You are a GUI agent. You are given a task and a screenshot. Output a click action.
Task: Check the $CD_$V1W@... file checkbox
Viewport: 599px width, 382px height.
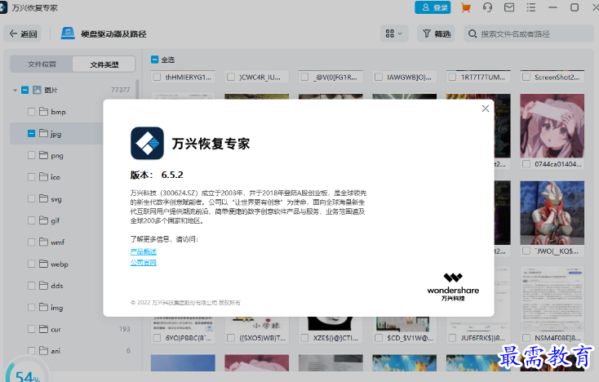pyautogui.click(x=379, y=338)
